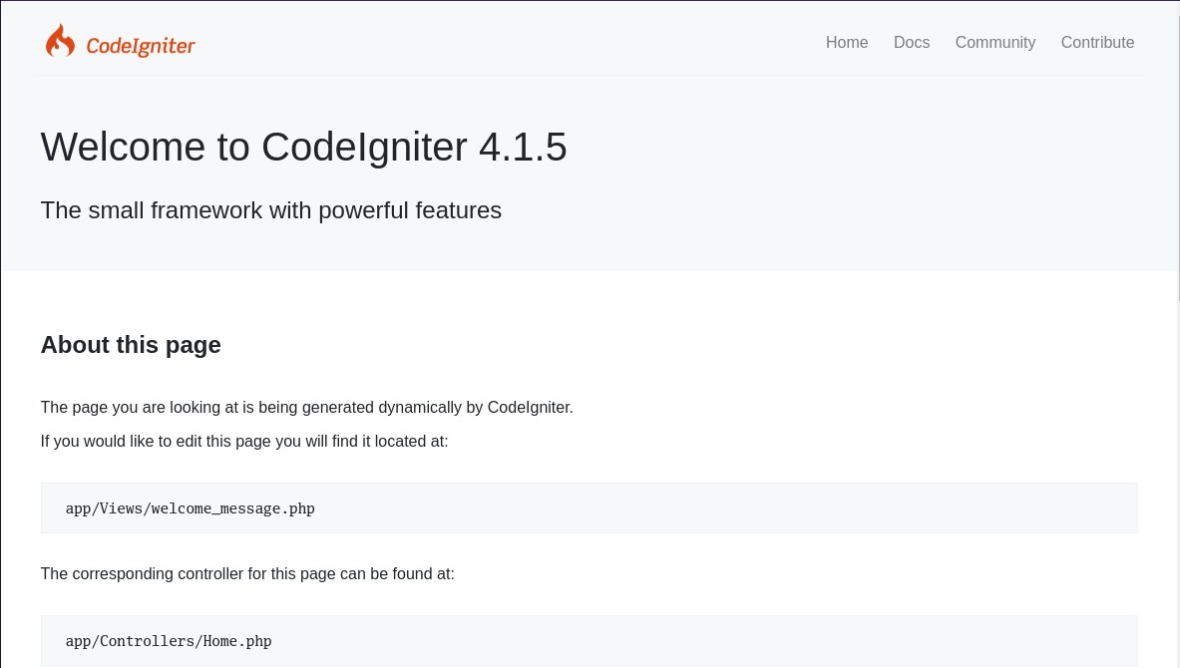Visit the Contribute navigation link
Viewport: 1180px width, 668px height.
[x=1097, y=43]
